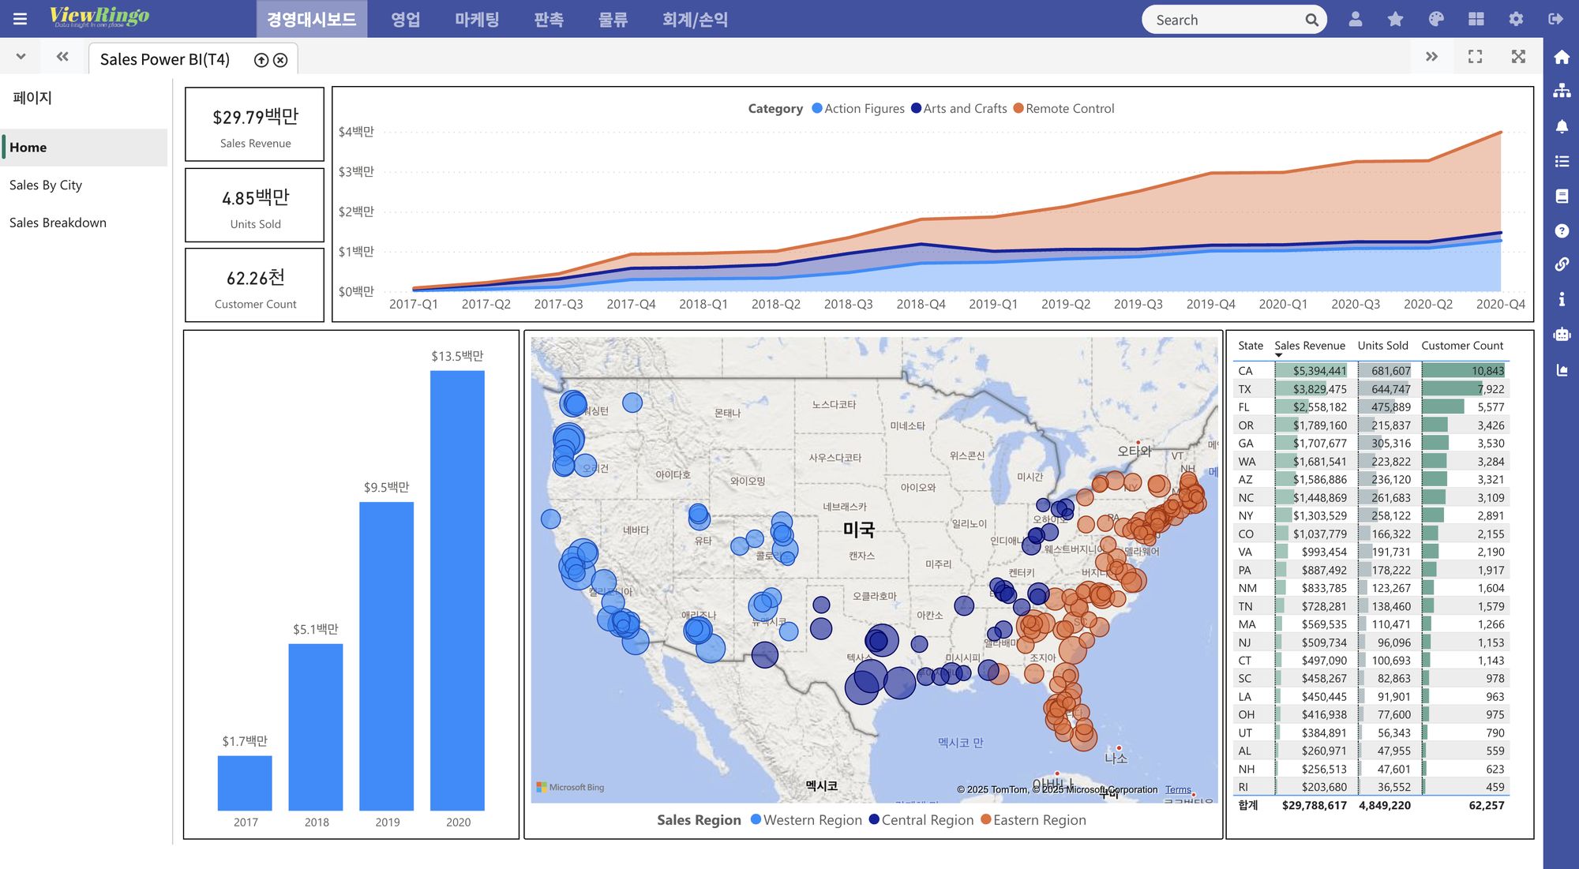Open the hamburger menu
Screen dimensions: 1579x869
pos(21,19)
